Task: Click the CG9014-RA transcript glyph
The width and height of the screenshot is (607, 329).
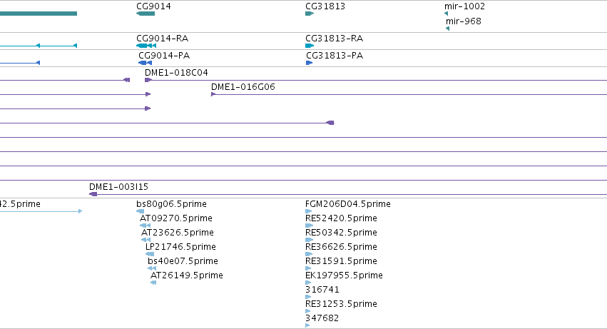Action: tap(146, 46)
